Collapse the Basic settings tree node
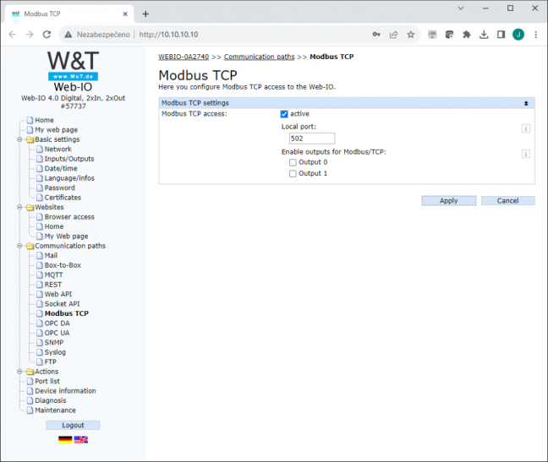This screenshot has width=548, height=462. 20,139
